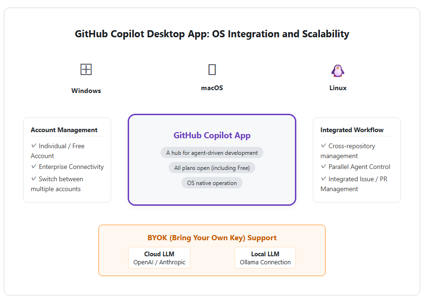Click the Cloud LLM card
The height and width of the screenshot is (303, 424).
pos(159,258)
